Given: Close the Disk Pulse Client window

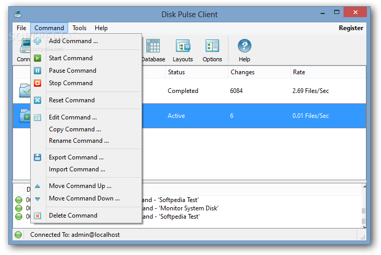Looking at the screenshot, I should tap(355, 12).
